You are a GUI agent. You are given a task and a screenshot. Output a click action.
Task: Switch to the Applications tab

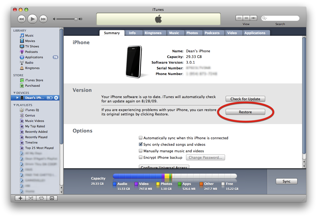click(255, 33)
